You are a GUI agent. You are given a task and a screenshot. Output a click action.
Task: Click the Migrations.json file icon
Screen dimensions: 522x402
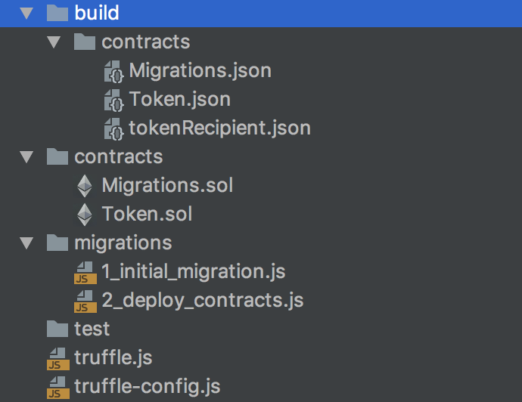(x=113, y=72)
